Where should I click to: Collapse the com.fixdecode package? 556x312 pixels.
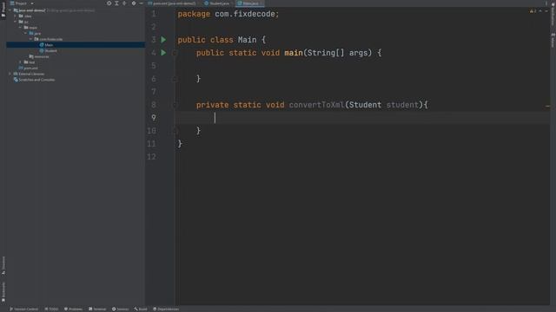31,39
